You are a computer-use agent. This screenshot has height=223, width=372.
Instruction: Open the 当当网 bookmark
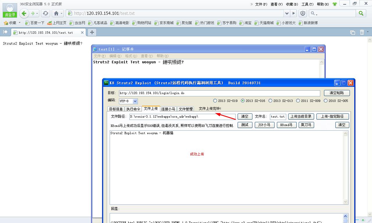click(77, 23)
